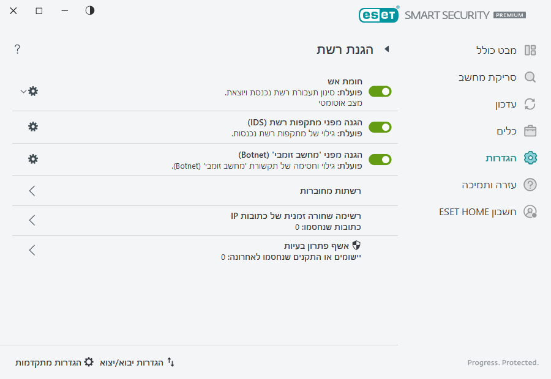This screenshot has height=379, width=551.
Task: Toggle the Firewall (חומת אש) switch off
Action: point(380,91)
